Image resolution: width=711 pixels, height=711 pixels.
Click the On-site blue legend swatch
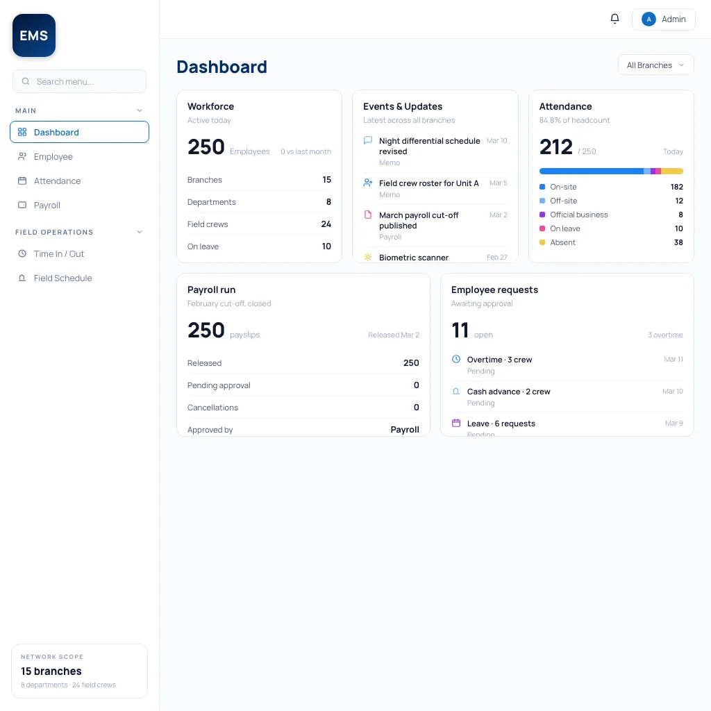tap(542, 187)
